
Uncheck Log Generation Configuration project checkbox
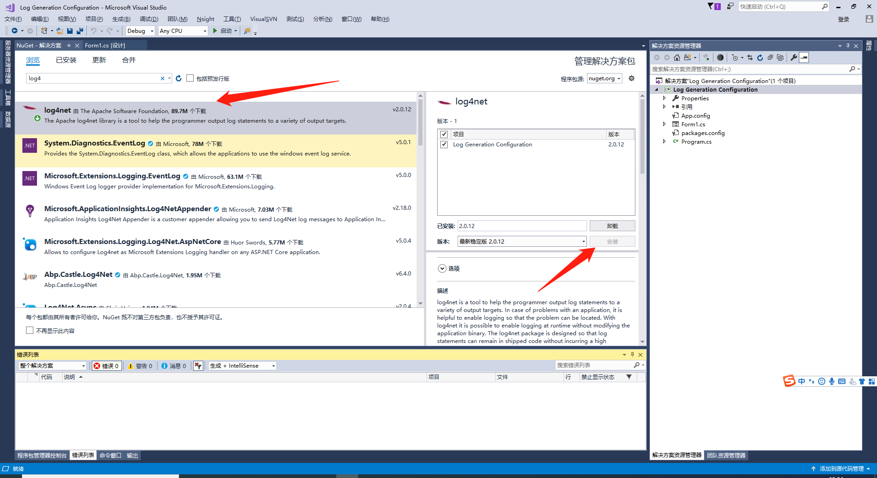[x=444, y=144]
